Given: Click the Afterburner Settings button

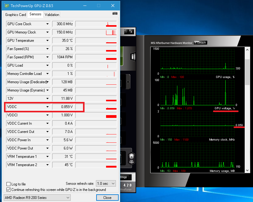Looking at the screenshot, I should click(126, 177).
